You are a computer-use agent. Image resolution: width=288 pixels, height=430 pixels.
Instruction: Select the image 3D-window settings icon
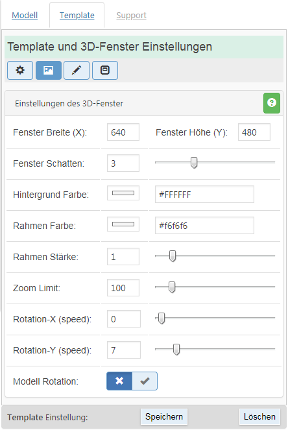49,71
